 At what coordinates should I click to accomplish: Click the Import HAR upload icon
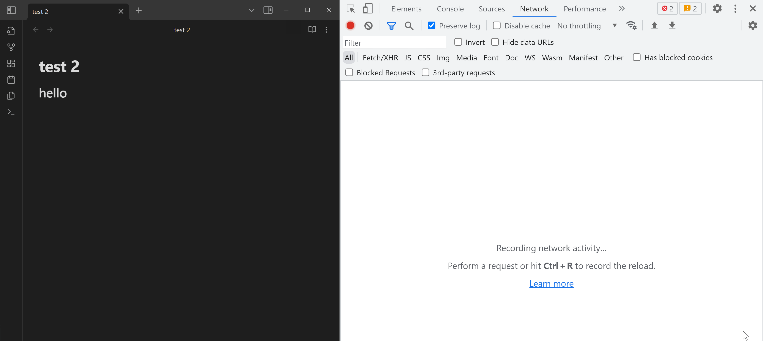pos(654,26)
